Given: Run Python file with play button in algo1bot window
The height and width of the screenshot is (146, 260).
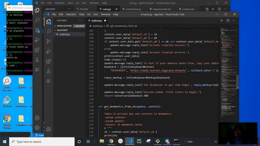Looking at the screenshot, I should click(221, 21).
